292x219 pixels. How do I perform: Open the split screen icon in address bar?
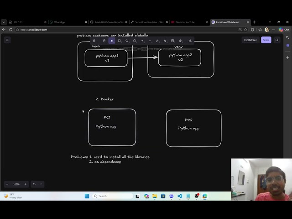pyautogui.click(x=240, y=30)
